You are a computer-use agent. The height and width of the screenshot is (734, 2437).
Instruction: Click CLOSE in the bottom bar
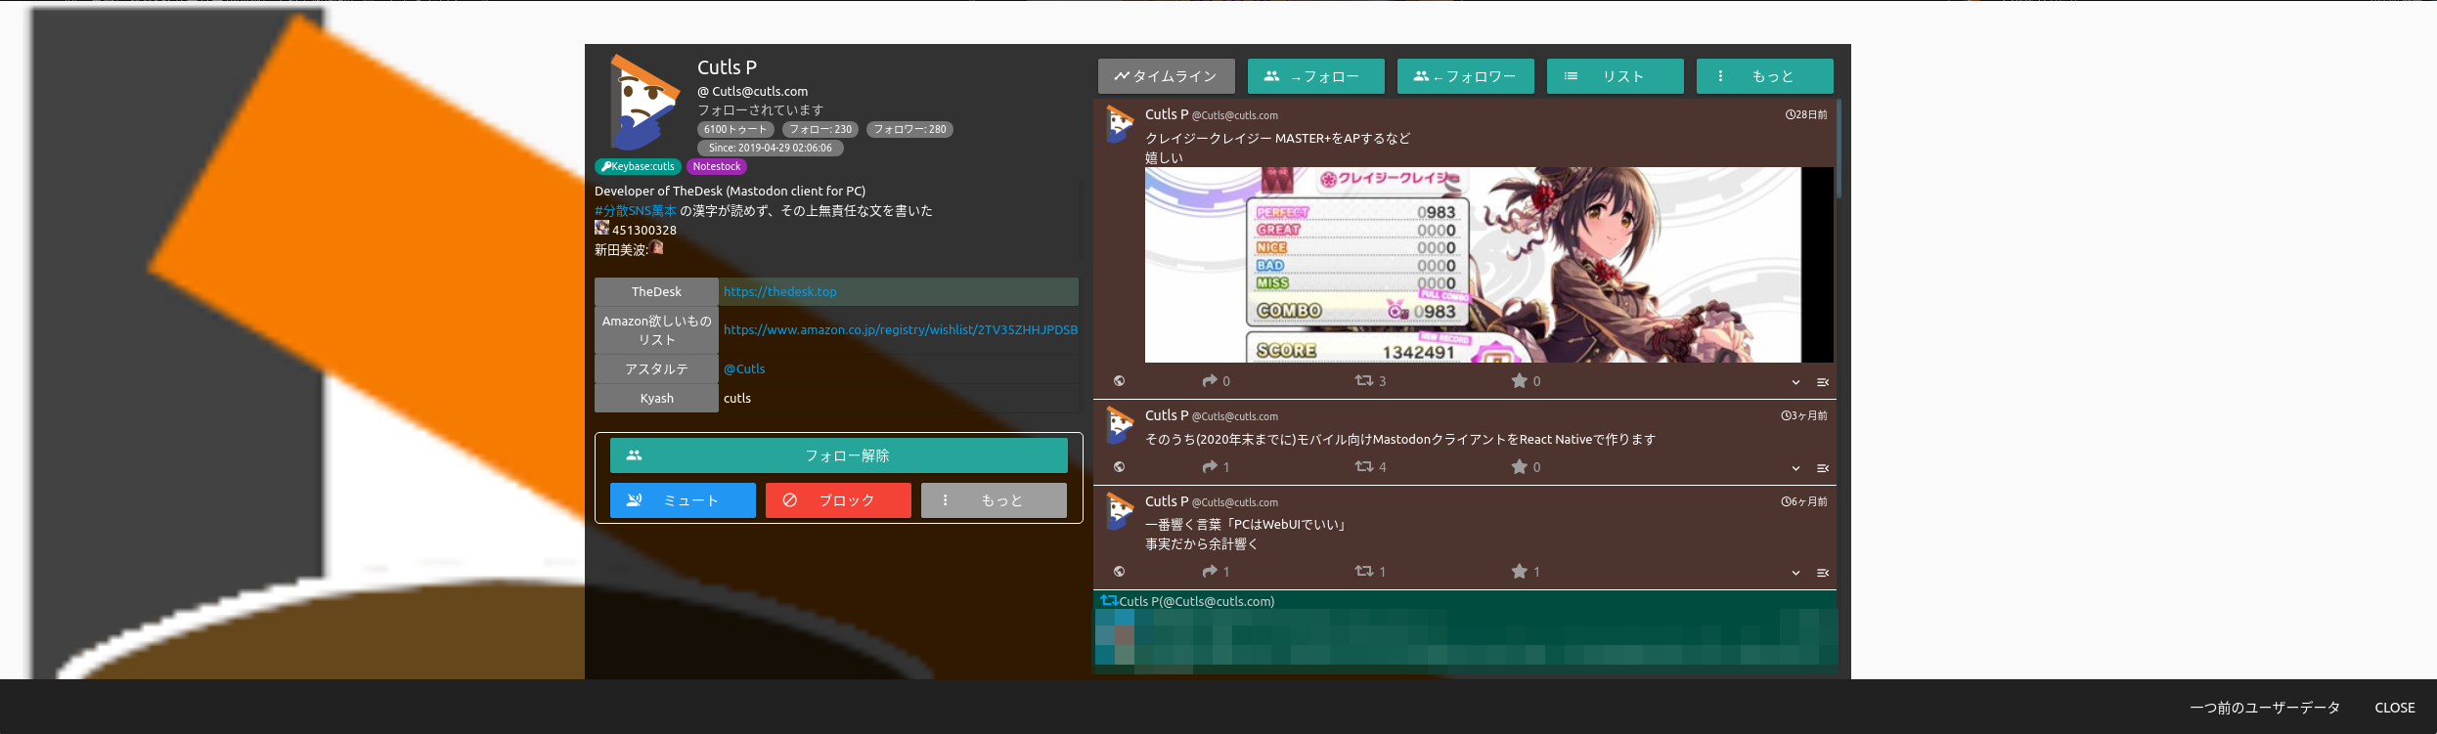coord(2395,708)
